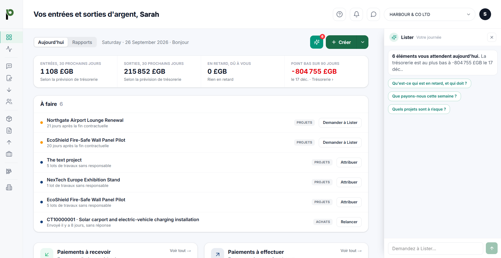
Task: Open the up-arrow outgoing sidebar icon
Action: (9, 142)
